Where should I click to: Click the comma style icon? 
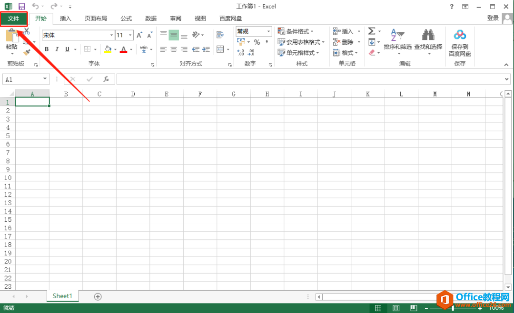tap(267, 42)
